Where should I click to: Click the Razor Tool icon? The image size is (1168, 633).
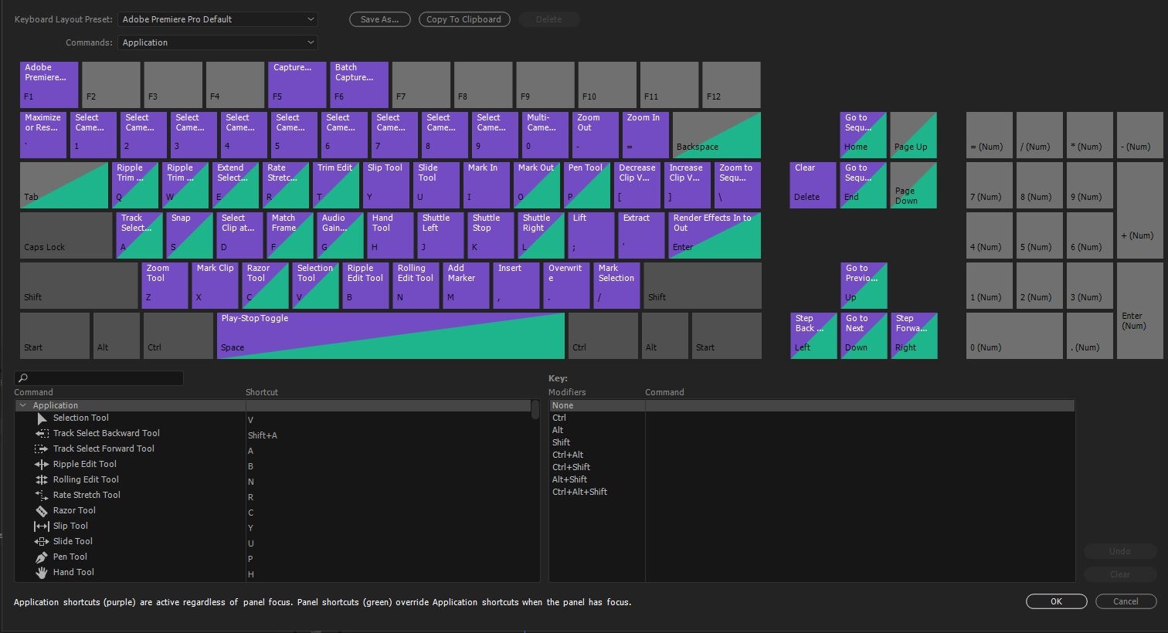(x=42, y=510)
